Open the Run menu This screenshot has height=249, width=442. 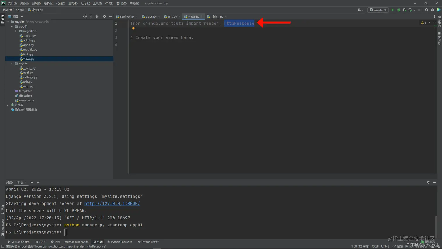[x=85, y=3]
